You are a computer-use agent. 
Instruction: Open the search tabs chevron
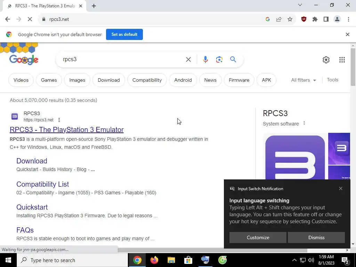300,5
